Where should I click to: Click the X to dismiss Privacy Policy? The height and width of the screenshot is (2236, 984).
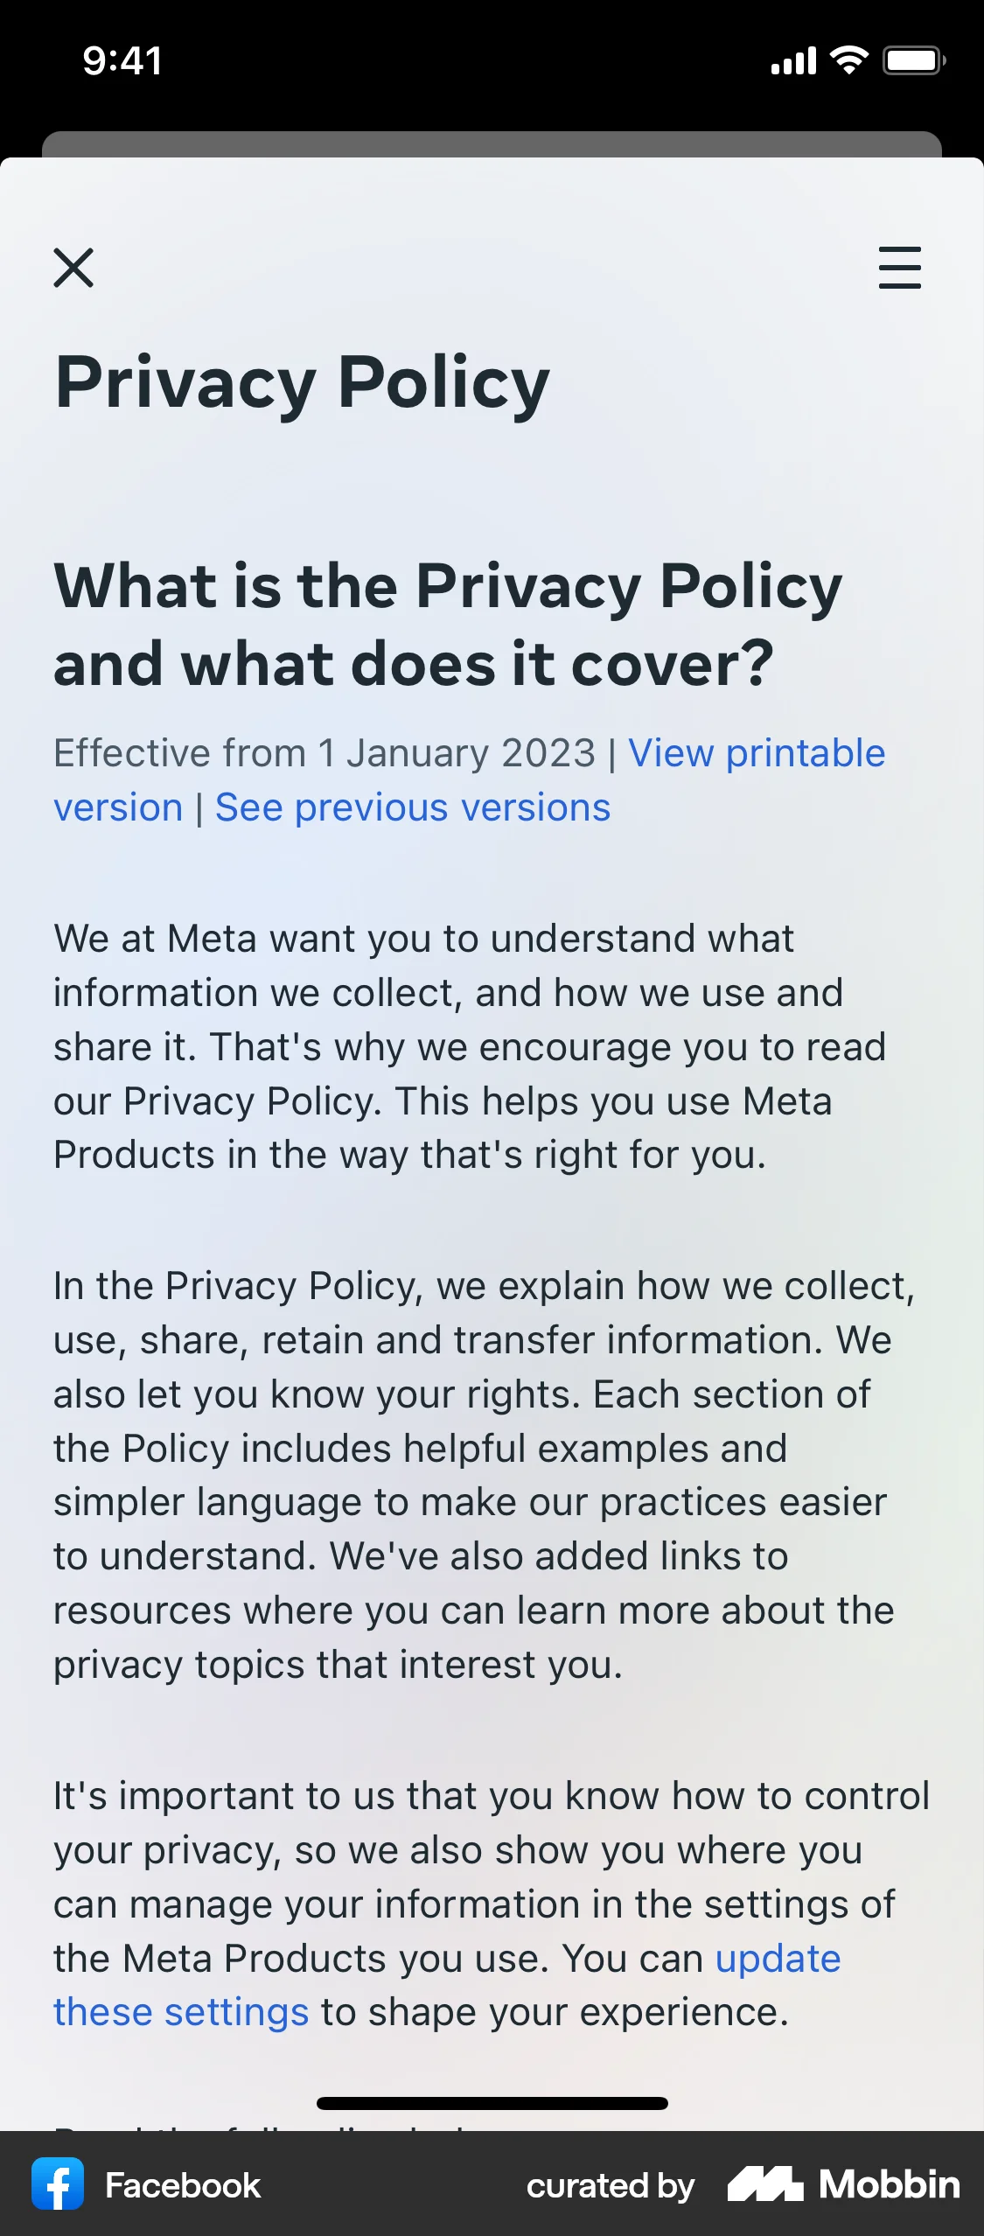(x=73, y=269)
